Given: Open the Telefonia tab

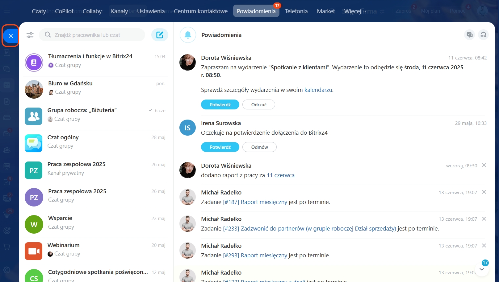Looking at the screenshot, I should click(x=296, y=11).
